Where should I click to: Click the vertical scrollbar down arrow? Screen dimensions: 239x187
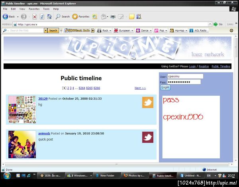click(x=236, y=160)
